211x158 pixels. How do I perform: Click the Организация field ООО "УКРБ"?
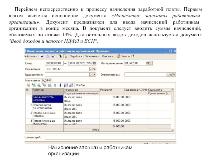click(67, 69)
